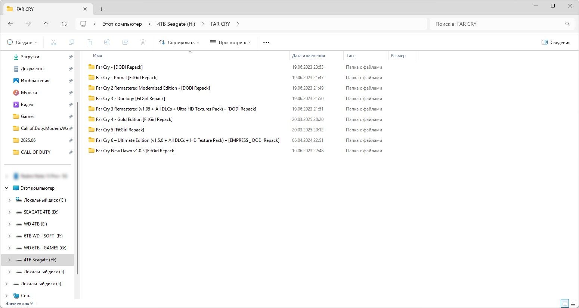Collapse the Этот компьютер tree node

[x=6, y=188]
